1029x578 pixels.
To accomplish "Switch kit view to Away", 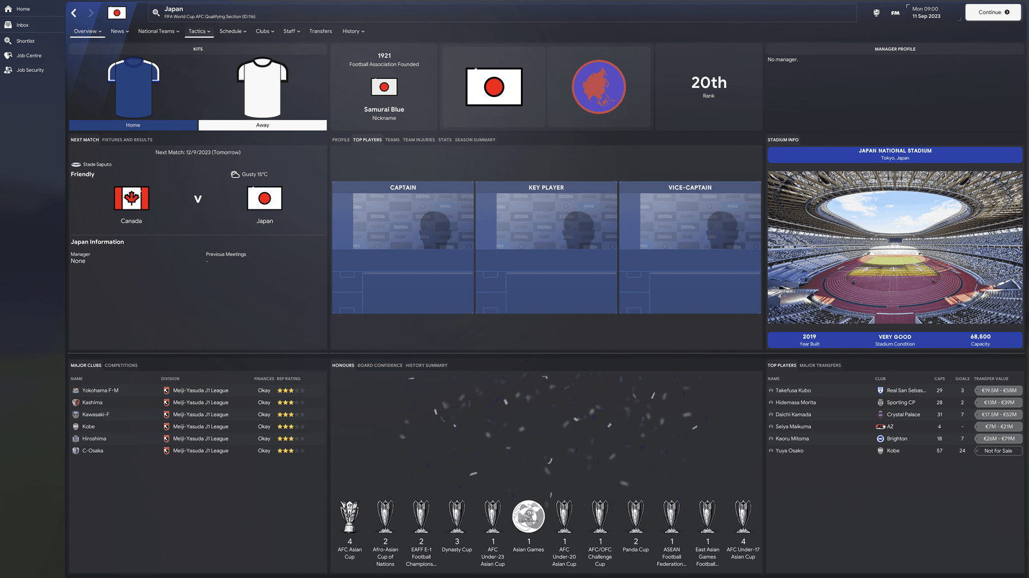I will tap(262, 125).
